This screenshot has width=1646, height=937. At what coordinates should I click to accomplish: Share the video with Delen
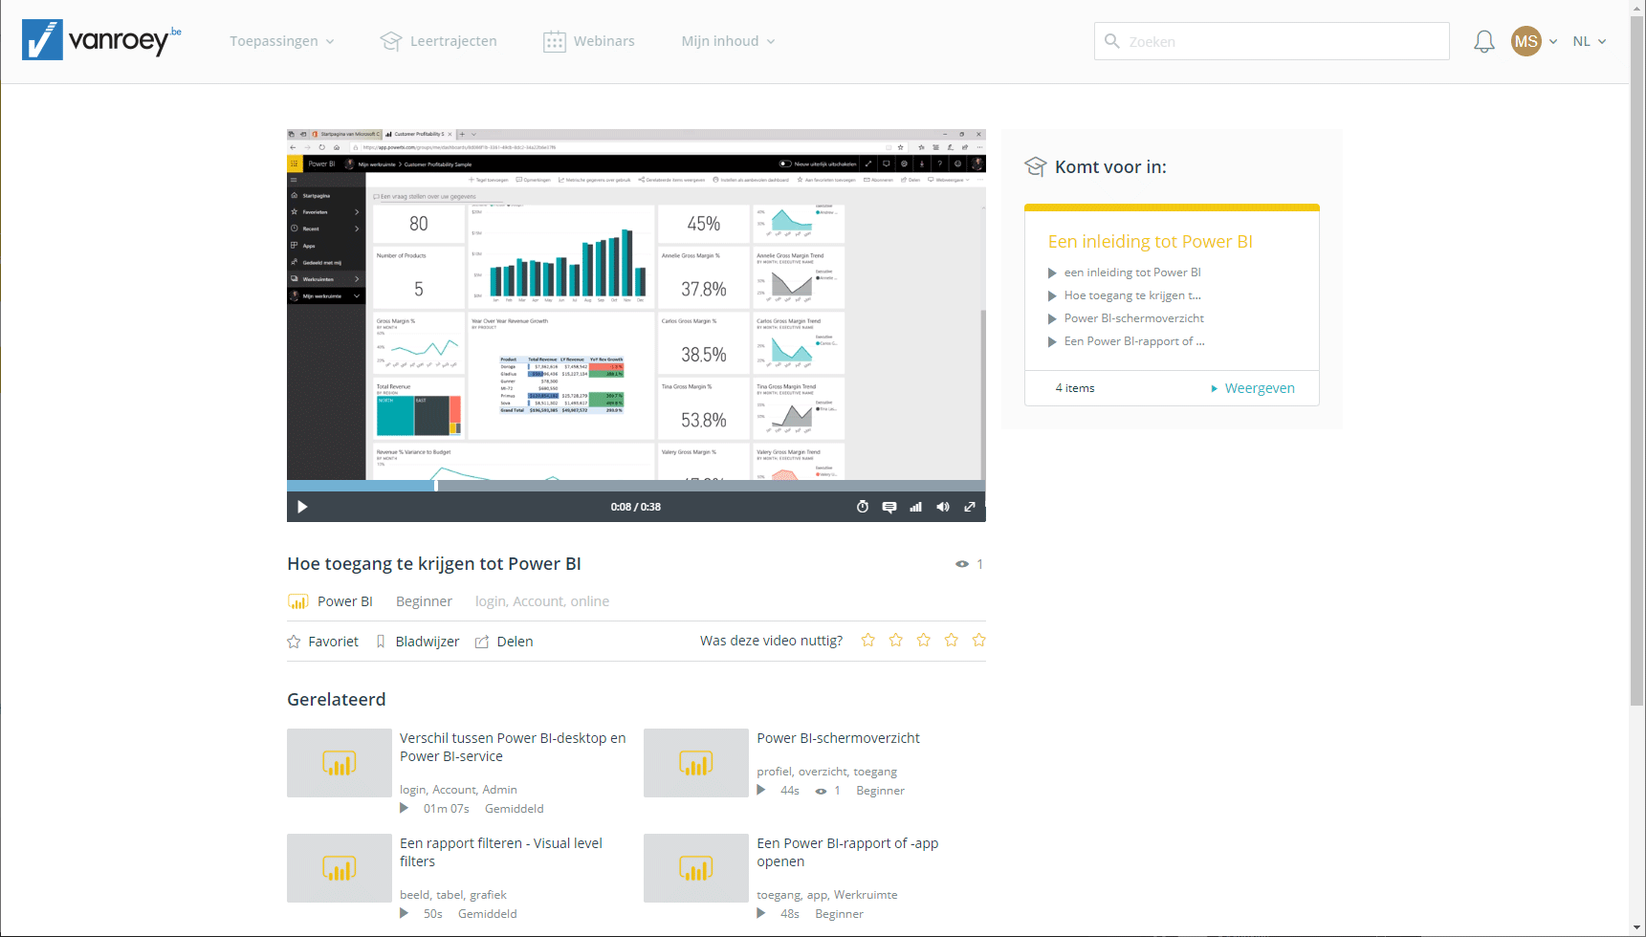coord(504,642)
